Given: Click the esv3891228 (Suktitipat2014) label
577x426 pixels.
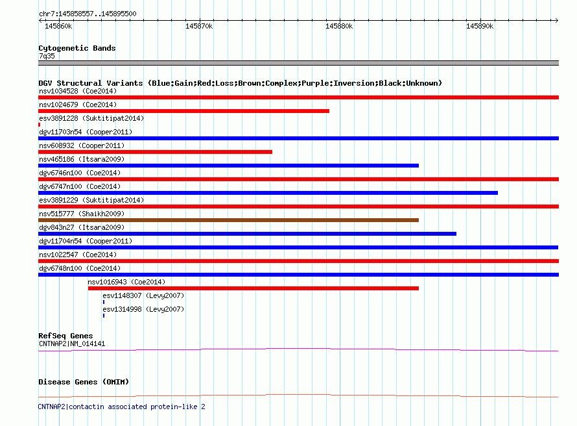Looking at the screenshot, I should 91,118.
